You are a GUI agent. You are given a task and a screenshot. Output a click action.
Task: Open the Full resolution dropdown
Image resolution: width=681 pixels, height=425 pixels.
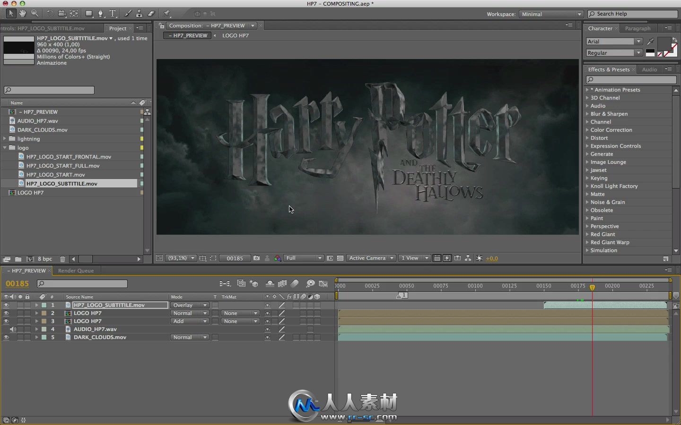pyautogui.click(x=304, y=258)
